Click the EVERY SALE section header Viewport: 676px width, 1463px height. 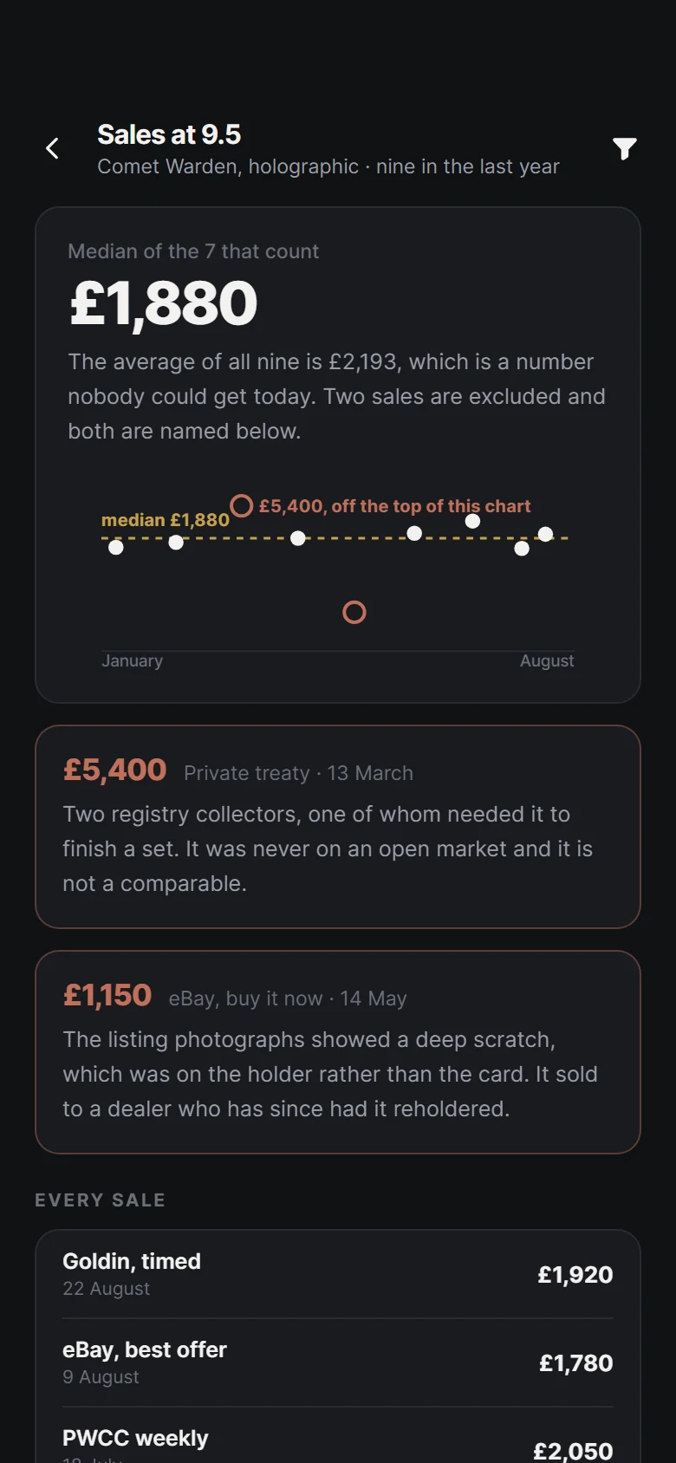point(100,1200)
